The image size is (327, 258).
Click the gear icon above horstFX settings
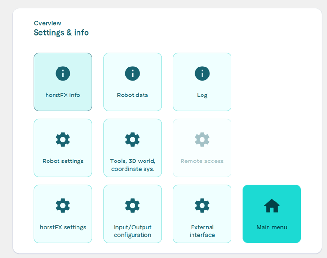tap(63, 206)
